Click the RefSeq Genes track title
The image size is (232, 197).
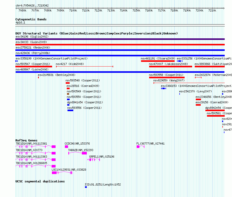click(27, 140)
